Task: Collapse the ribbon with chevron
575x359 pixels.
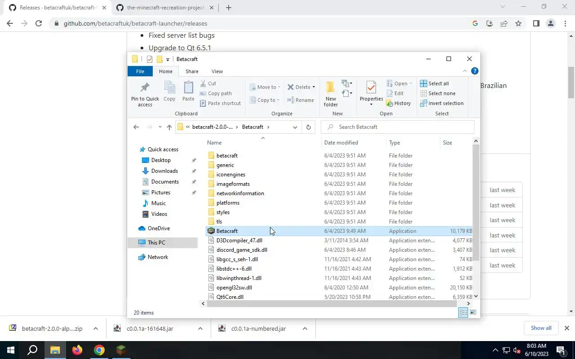Action: click(x=464, y=71)
